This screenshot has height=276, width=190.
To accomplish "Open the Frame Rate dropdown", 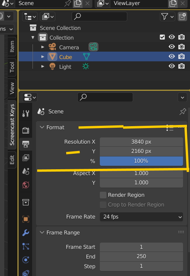I will tap(141, 217).
